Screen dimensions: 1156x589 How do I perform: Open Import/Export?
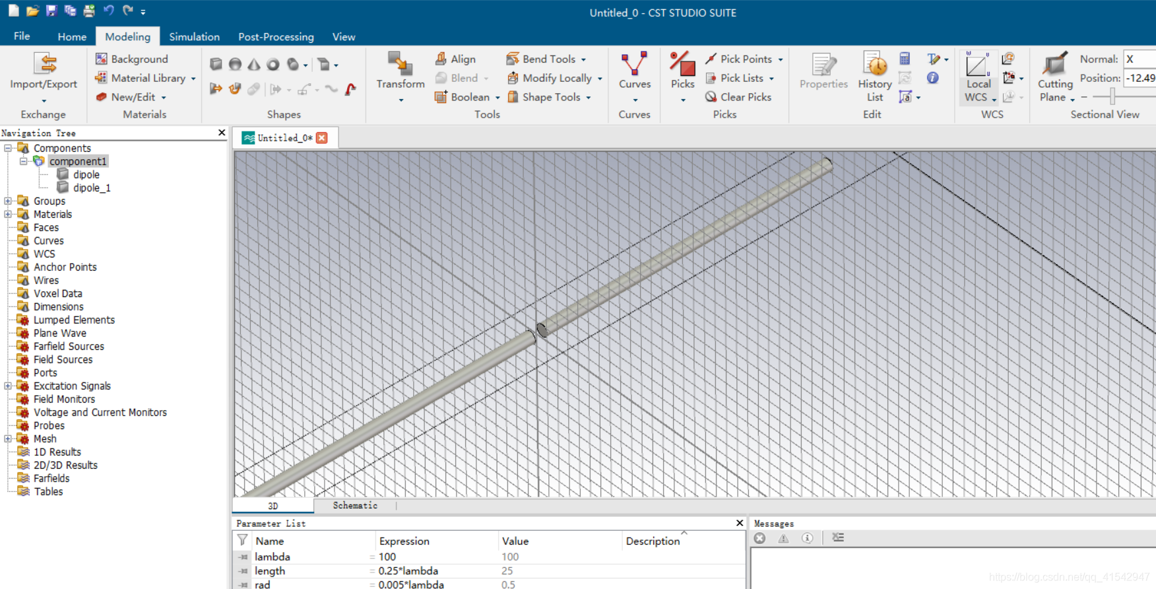(x=44, y=77)
